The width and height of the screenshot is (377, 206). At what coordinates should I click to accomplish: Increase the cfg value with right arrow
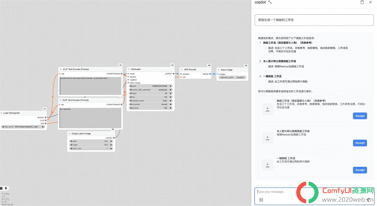point(171,97)
